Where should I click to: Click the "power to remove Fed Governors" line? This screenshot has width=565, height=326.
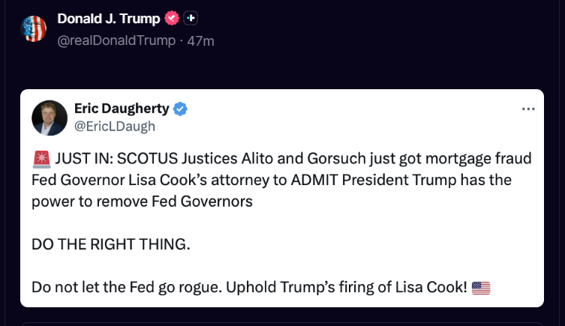point(141,202)
